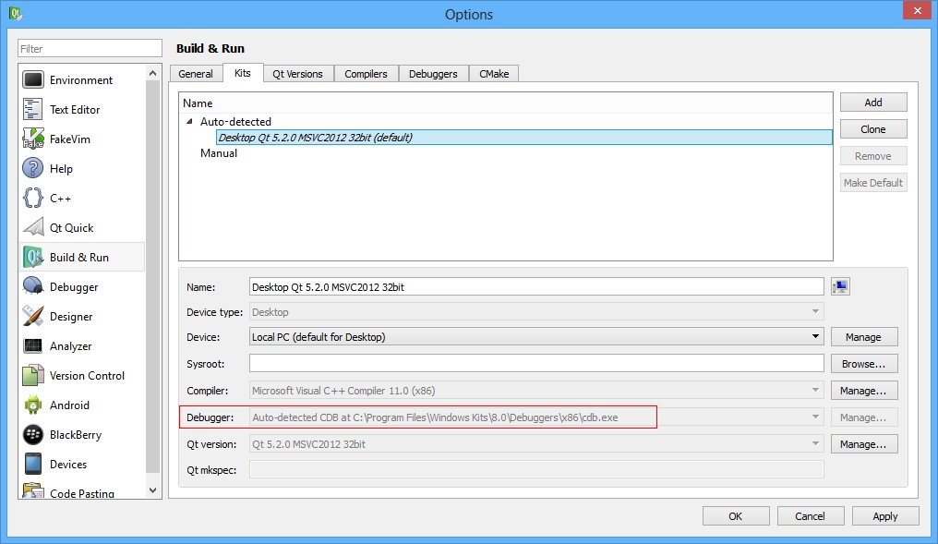Switch to the Qt Versions tab
Image resolution: width=938 pixels, height=544 pixels.
coord(297,74)
